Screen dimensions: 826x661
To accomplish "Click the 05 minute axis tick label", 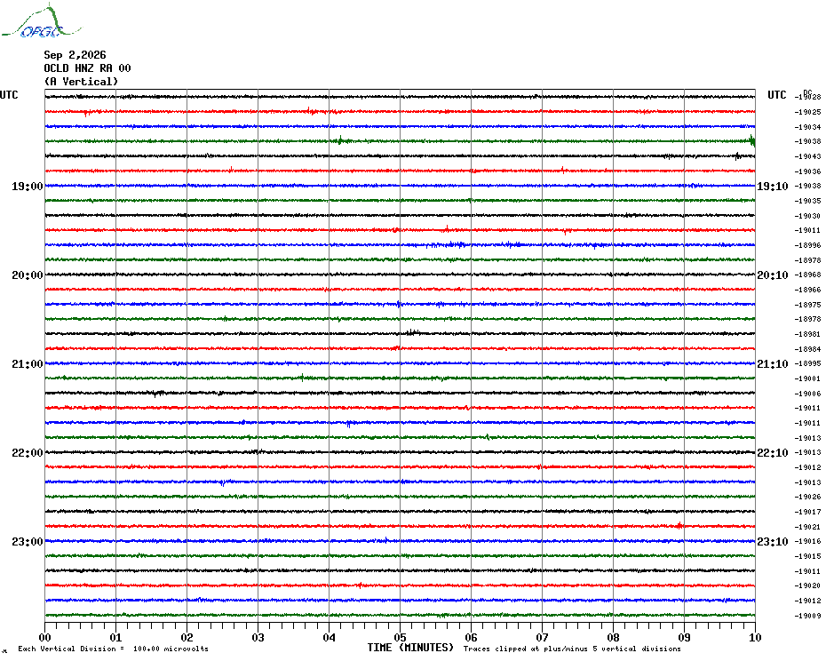I will coord(400,637).
